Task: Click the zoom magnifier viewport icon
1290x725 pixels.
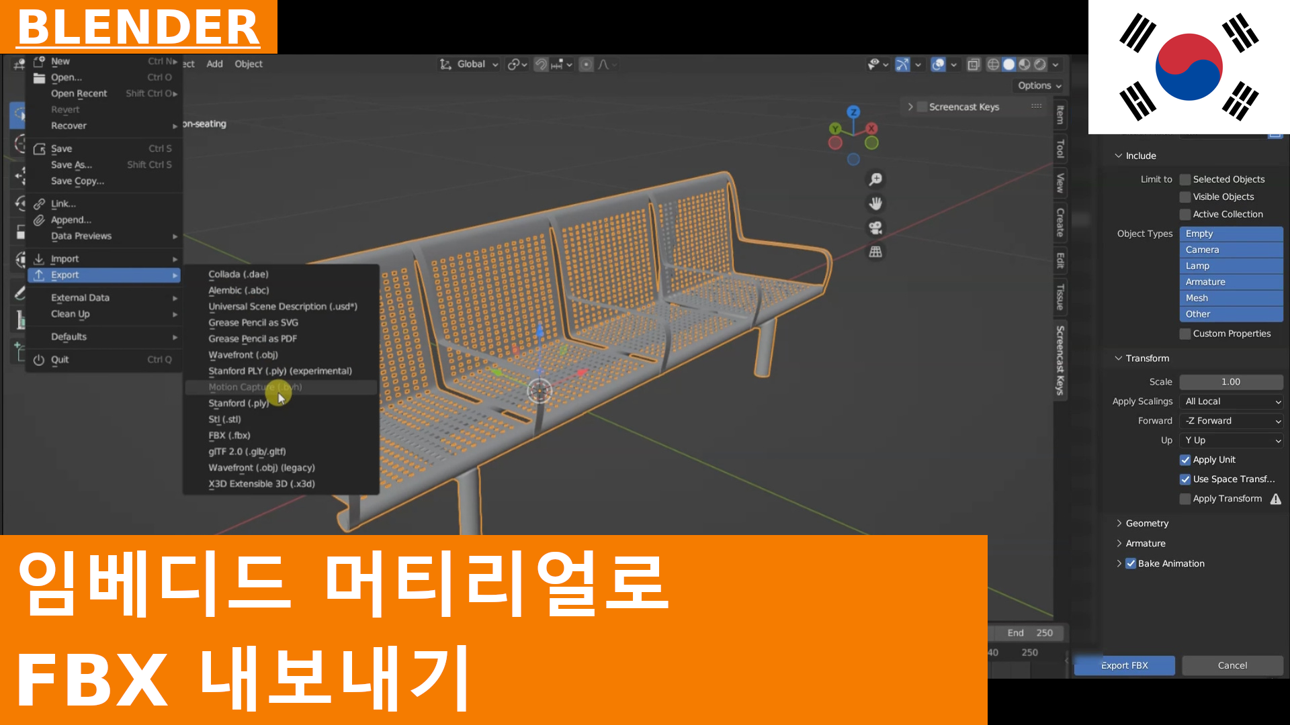Action: pos(875,179)
